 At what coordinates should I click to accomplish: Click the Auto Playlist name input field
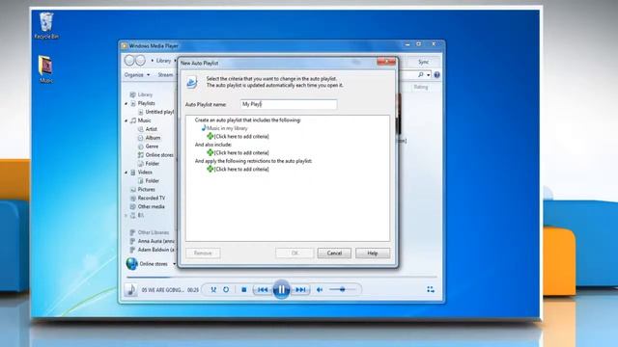[289, 104]
